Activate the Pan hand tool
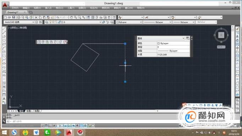Viewport: 242px width, 136px height. [x=71, y=17]
